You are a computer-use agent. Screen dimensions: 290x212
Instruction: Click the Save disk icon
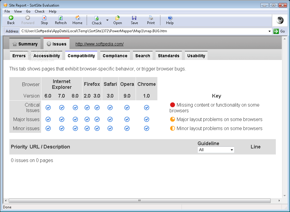click(x=134, y=18)
